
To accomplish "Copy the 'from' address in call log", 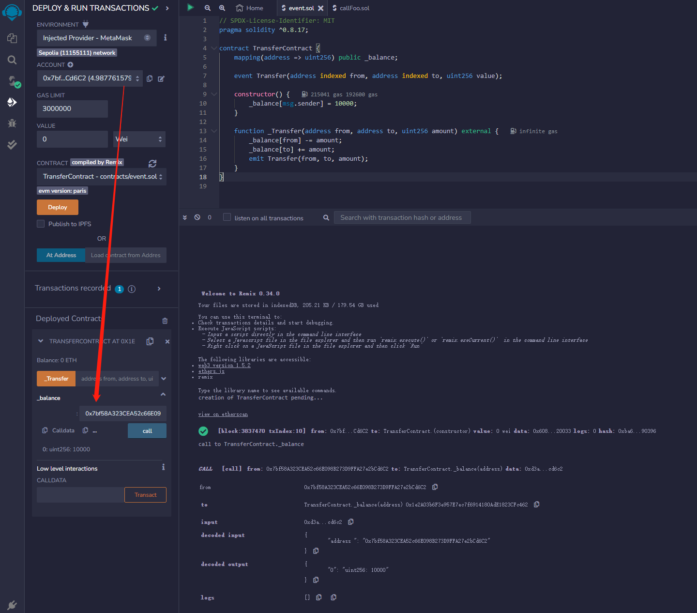I will click(x=435, y=487).
